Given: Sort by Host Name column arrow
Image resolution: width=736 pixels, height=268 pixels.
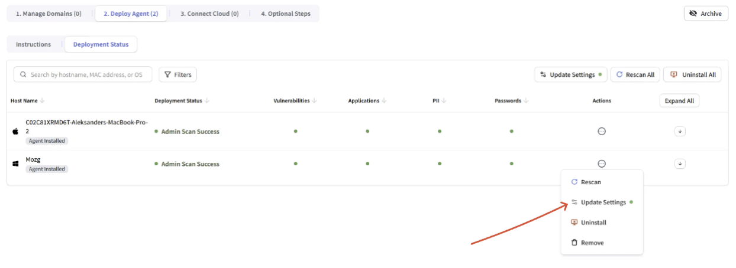Looking at the screenshot, I should point(43,101).
